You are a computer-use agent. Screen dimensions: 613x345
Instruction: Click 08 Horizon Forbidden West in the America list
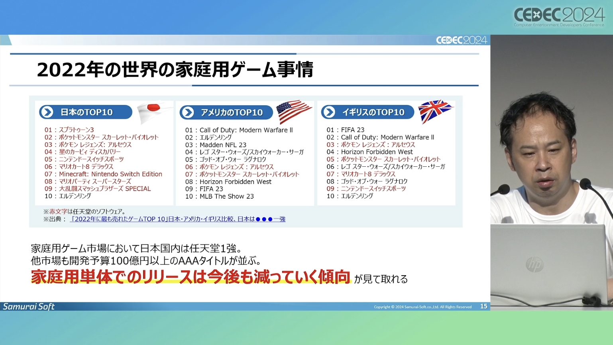pyautogui.click(x=228, y=181)
